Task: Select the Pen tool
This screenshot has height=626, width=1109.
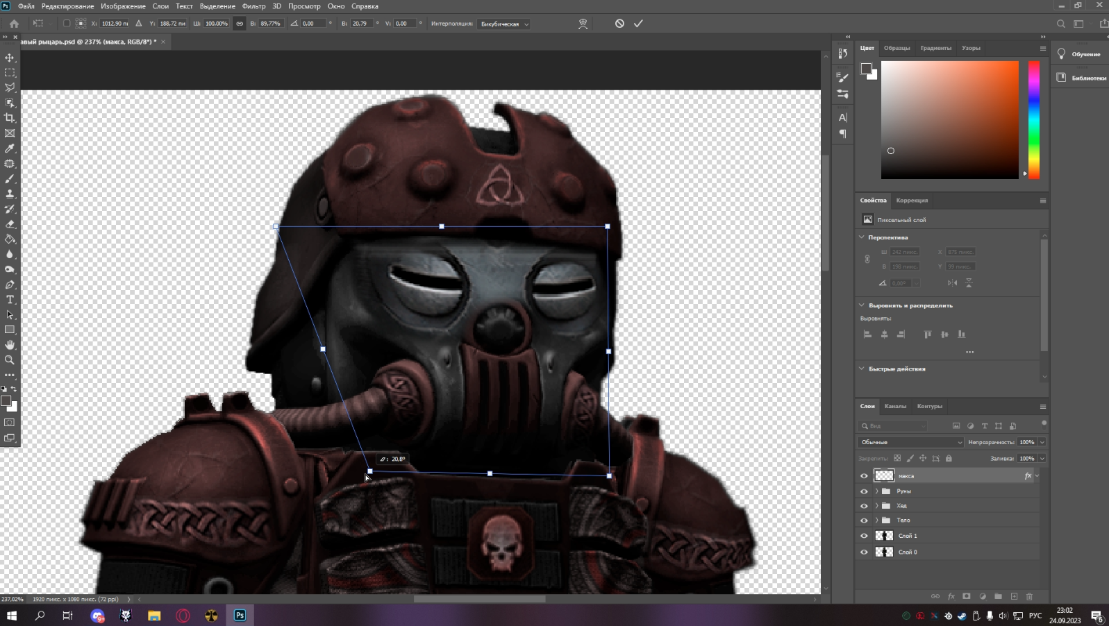Action: [x=10, y=285]
